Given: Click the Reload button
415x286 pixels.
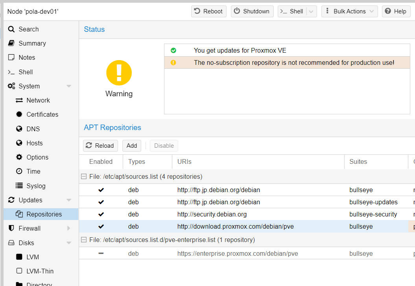Looking at the screenshot, I should [x=100, y=146].
